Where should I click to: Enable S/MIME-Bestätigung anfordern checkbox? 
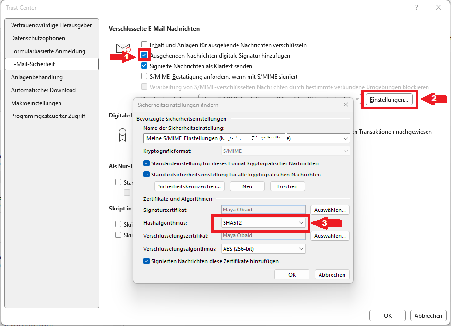click(x=144, y=76)
